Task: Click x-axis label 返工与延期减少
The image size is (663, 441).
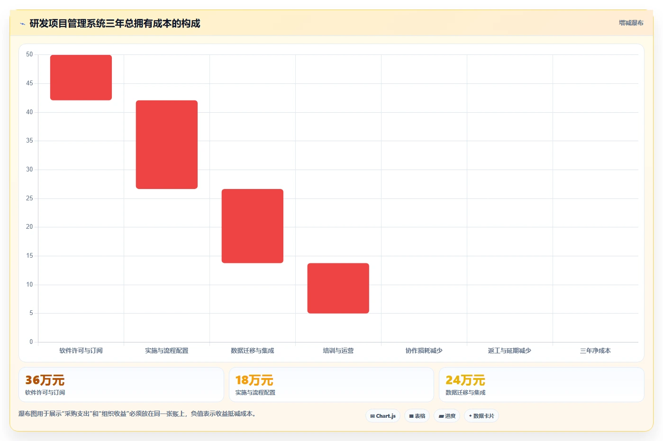Action: [x=510, y=351]
